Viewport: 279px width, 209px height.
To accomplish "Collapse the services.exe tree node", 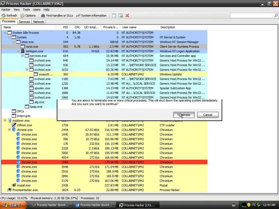I will [x=22, y=56].
